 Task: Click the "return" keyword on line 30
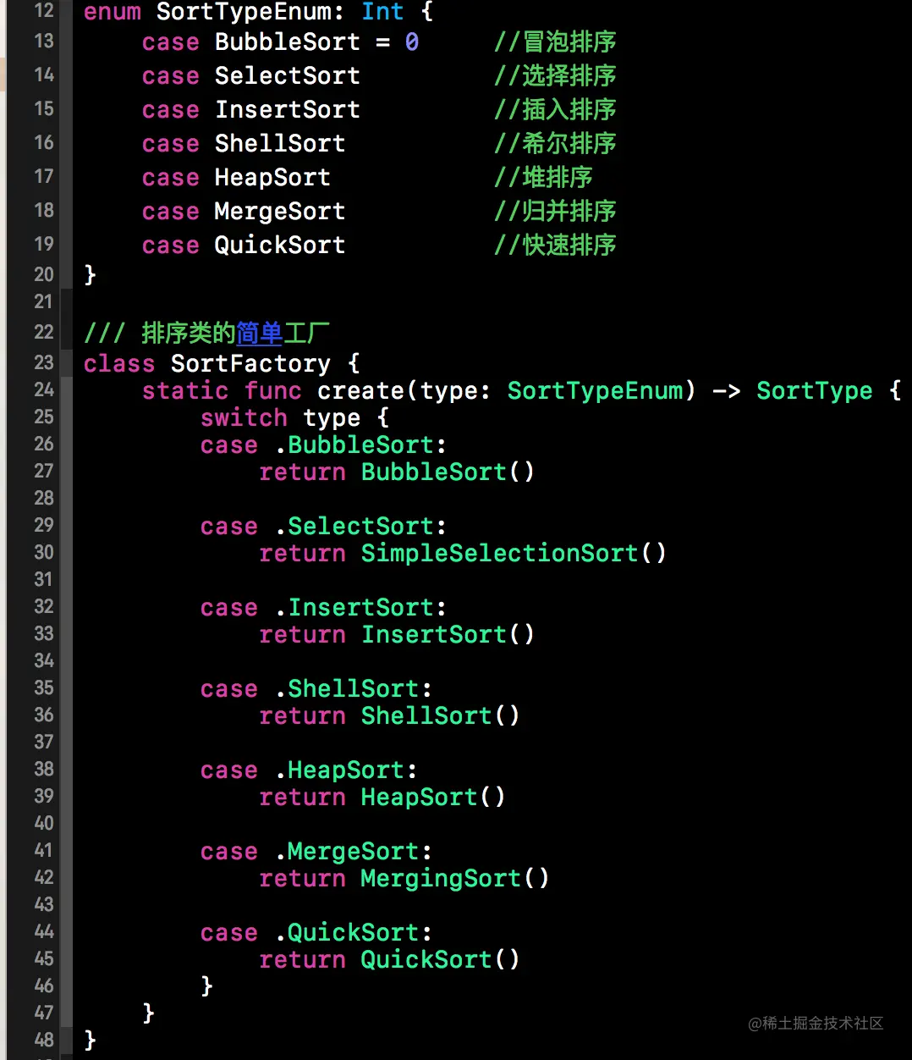click(x=302, y=553)
